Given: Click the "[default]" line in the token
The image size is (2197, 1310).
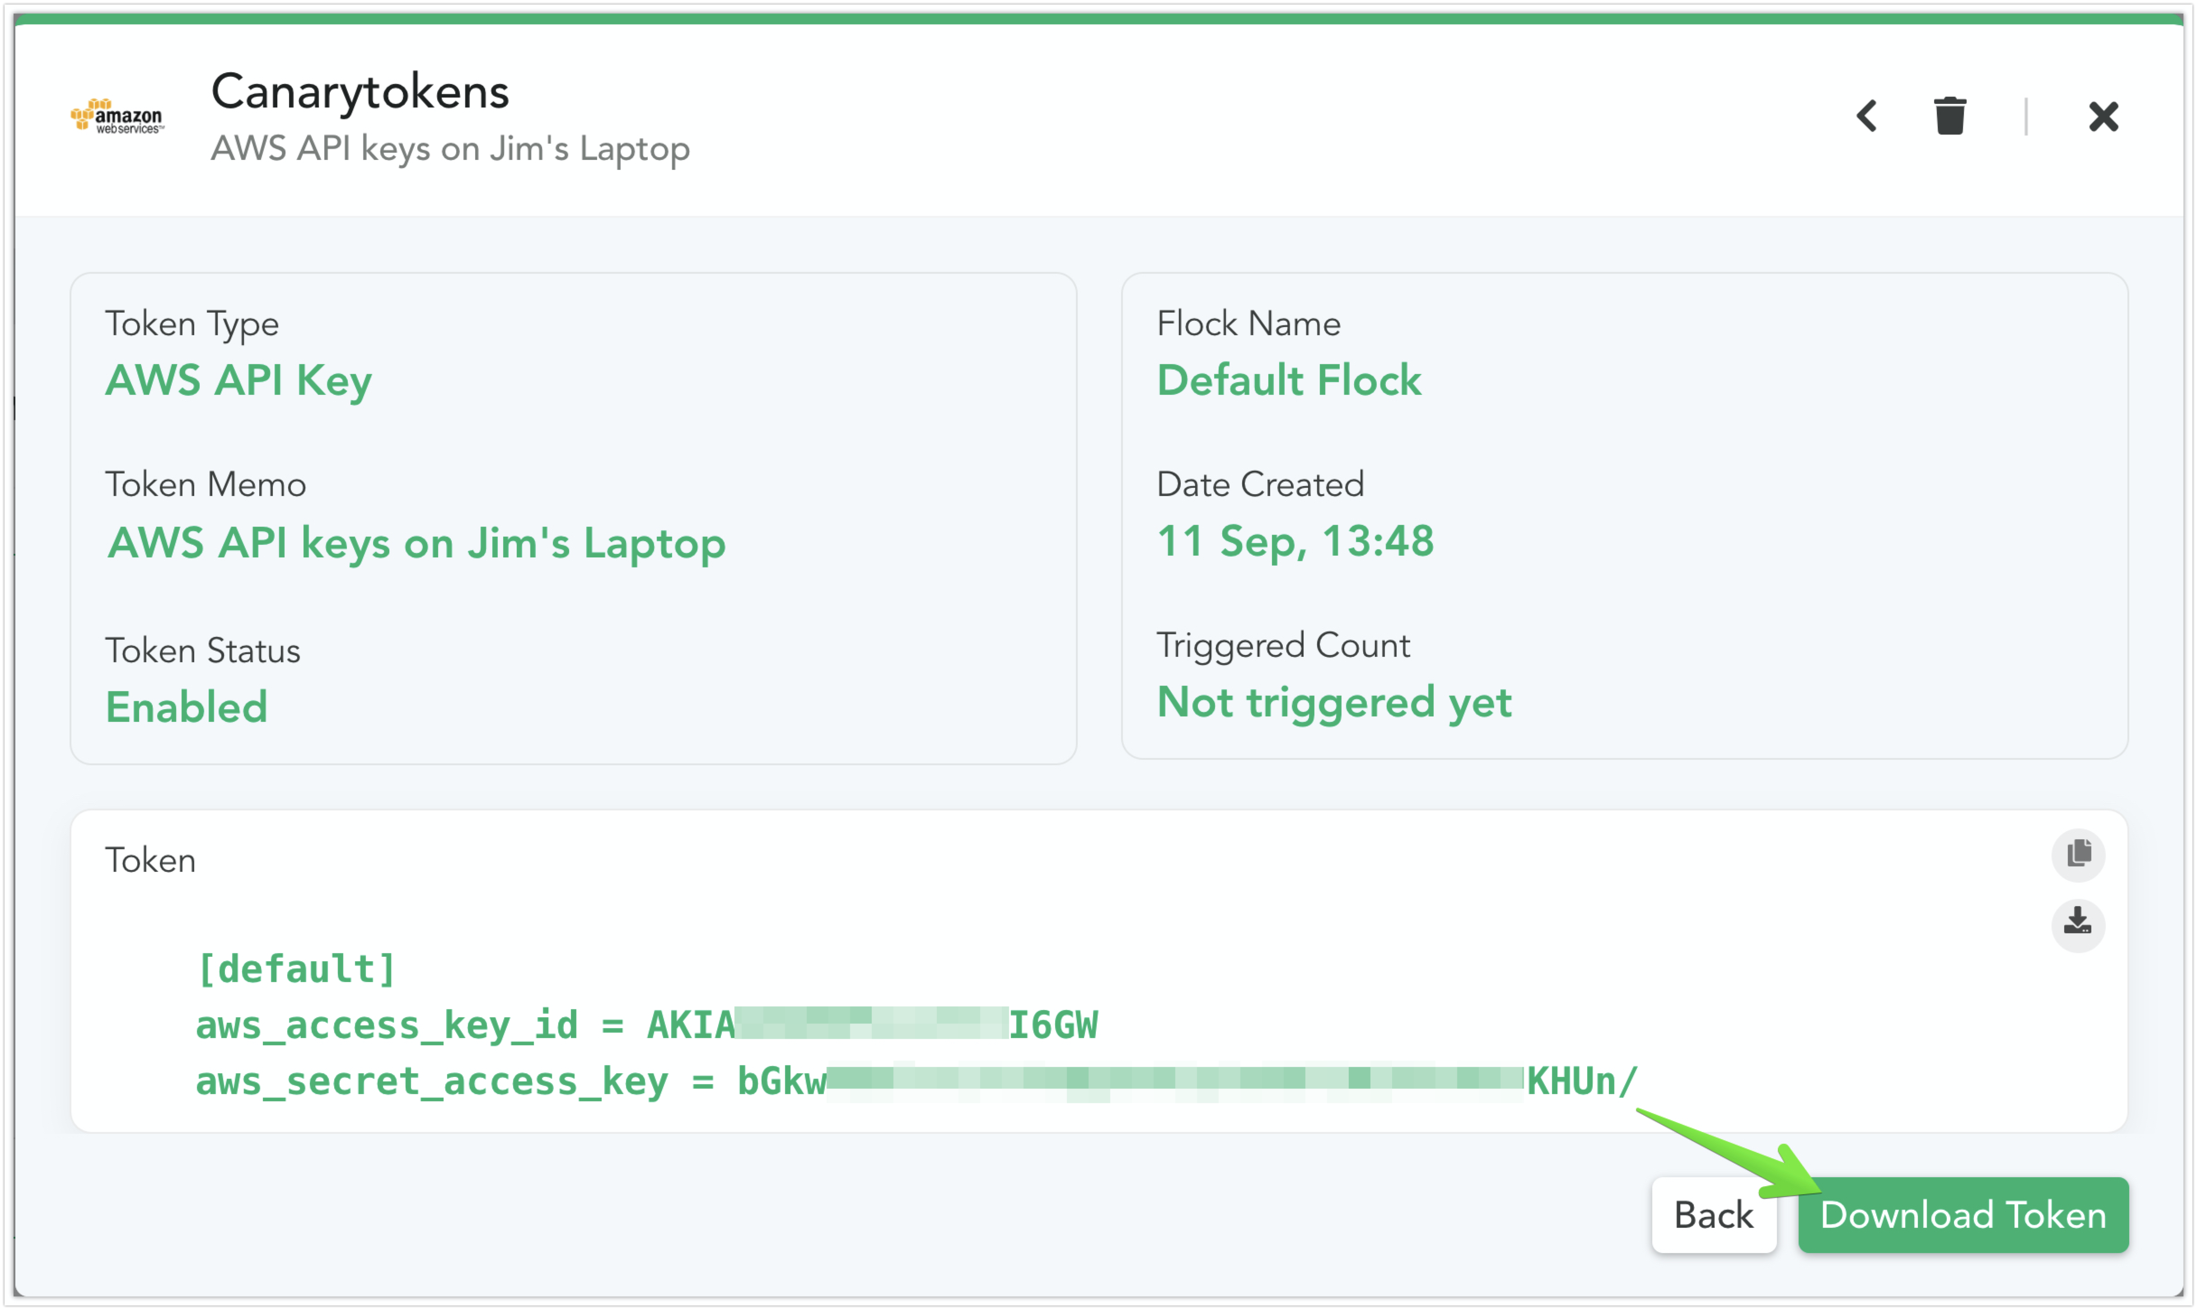Looking at the screenshot, I should (297, 969).
